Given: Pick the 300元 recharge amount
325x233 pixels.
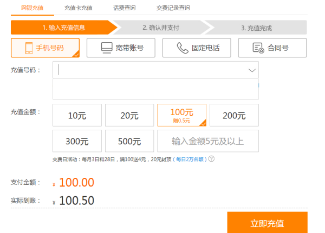Looking at the screenshot, I should point(77,141).
